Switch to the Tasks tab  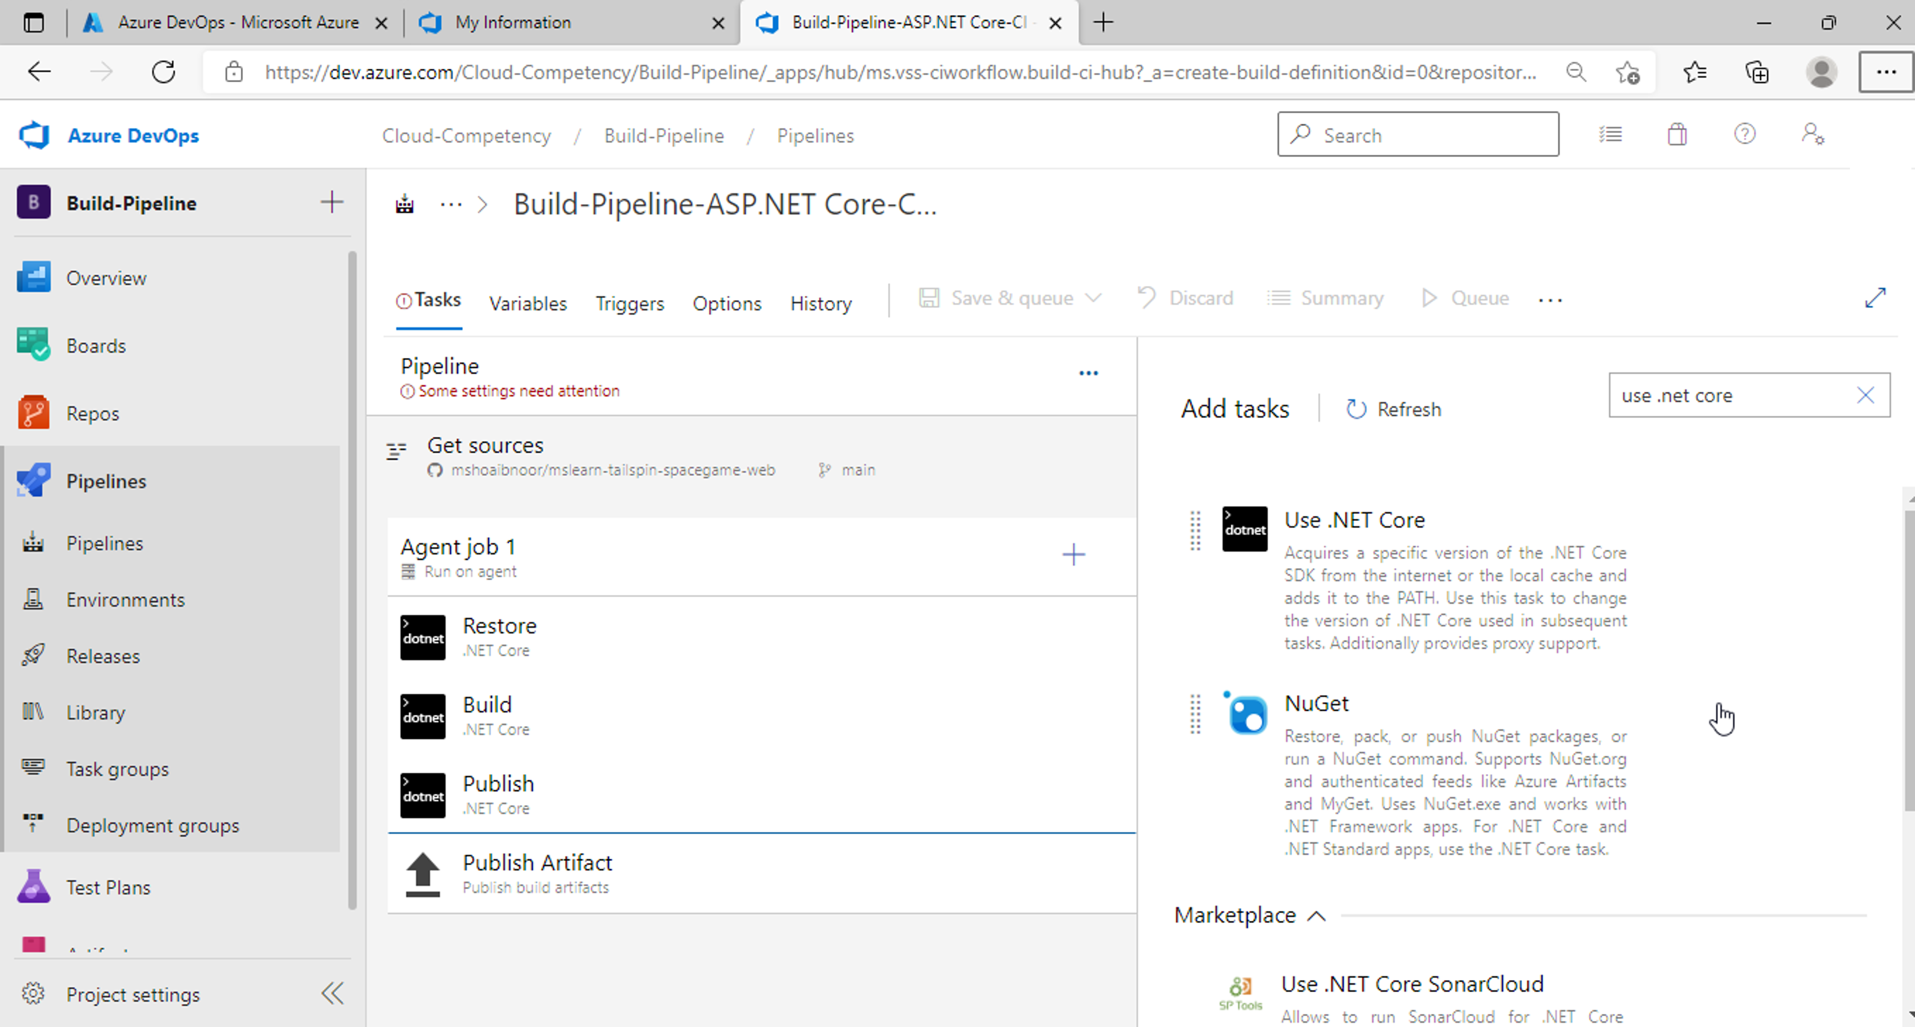click(429, 300)
